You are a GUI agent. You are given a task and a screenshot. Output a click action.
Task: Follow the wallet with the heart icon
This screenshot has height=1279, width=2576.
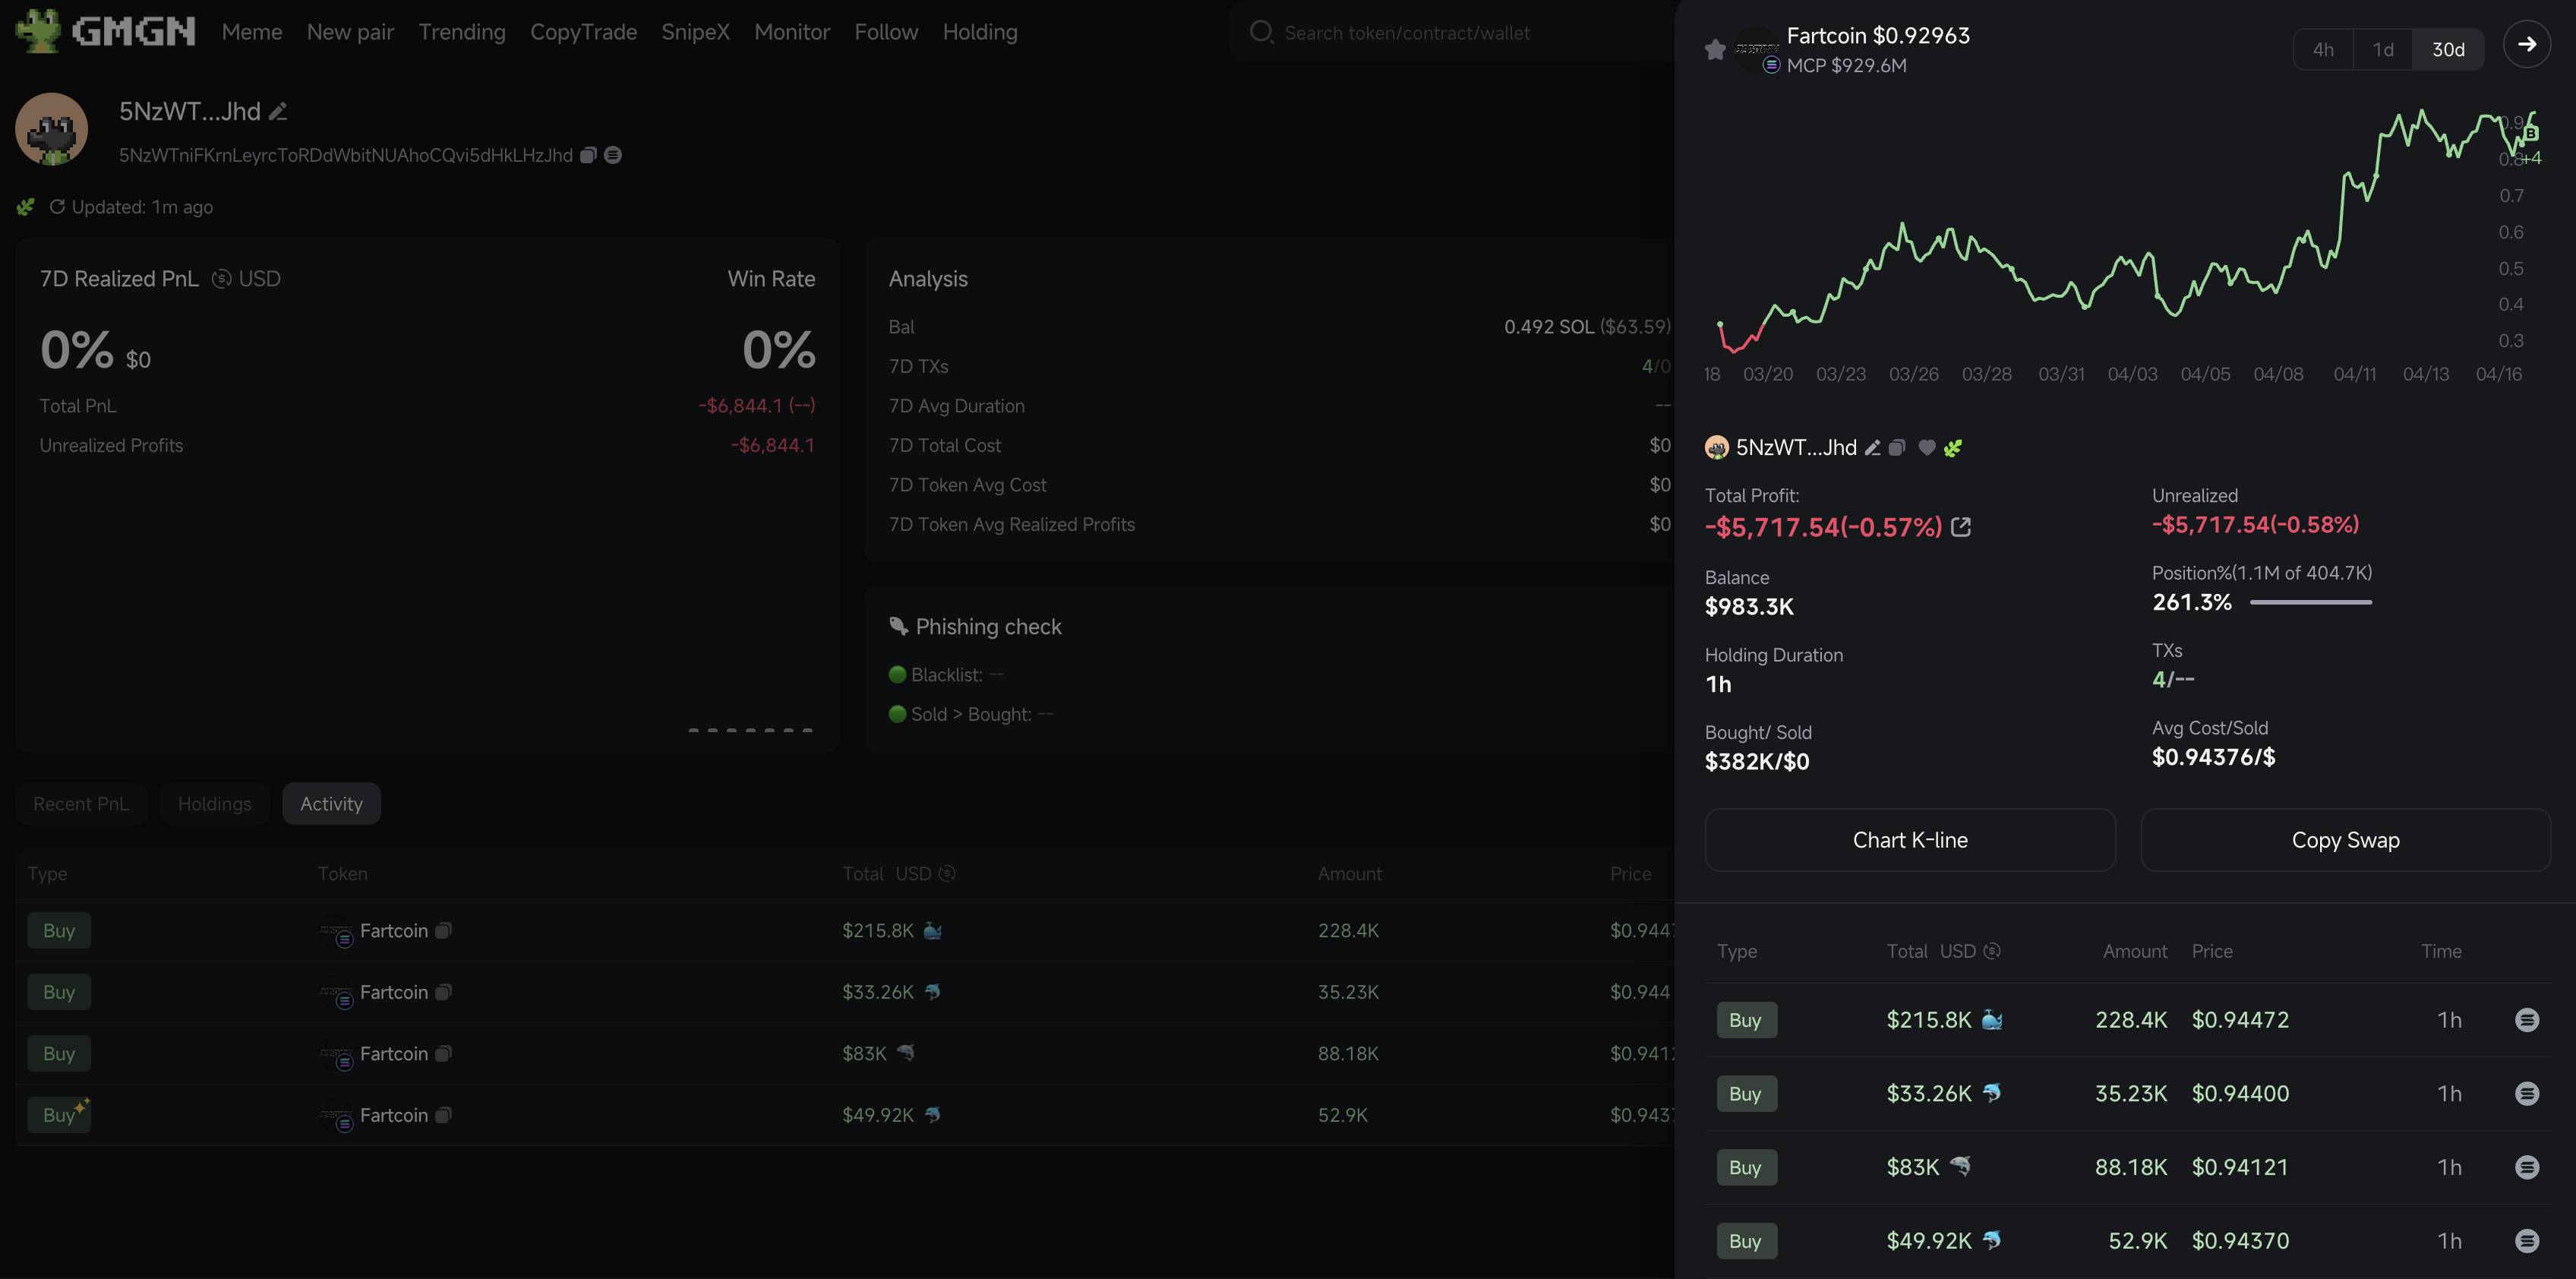coord(1927,448)
